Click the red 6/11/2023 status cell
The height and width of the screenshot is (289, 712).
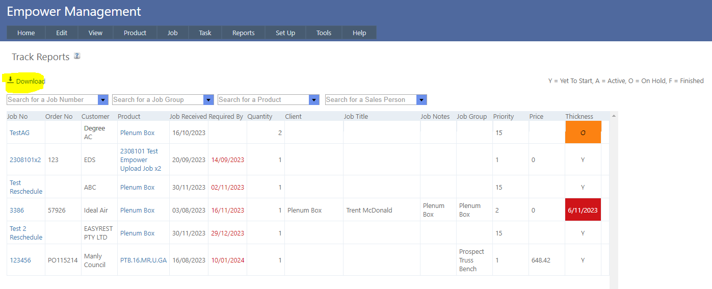(583, 210)
